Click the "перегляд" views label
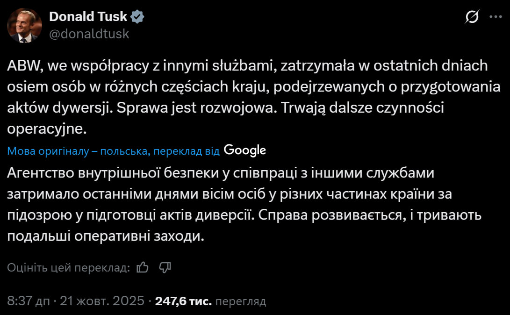The width and height of the screenshot is (510, 315). point(241,301)
